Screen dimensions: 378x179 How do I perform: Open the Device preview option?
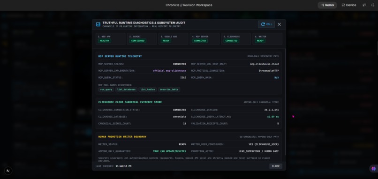click(x=349, y=5)
